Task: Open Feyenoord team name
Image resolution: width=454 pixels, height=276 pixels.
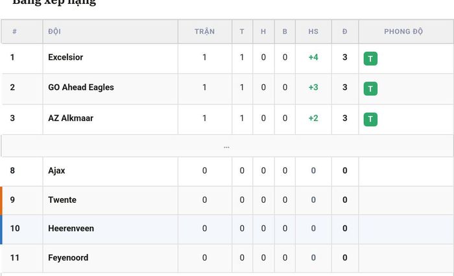Action: pyautogui.click(x=68, y=257)
